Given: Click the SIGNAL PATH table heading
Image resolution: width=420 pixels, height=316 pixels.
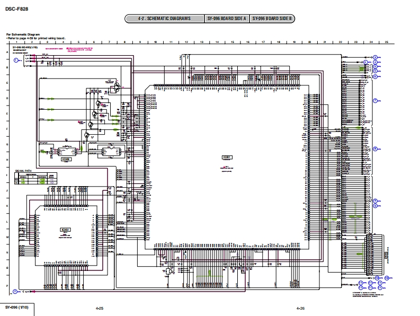Looking at the screenshot, I should coord(23,171).
